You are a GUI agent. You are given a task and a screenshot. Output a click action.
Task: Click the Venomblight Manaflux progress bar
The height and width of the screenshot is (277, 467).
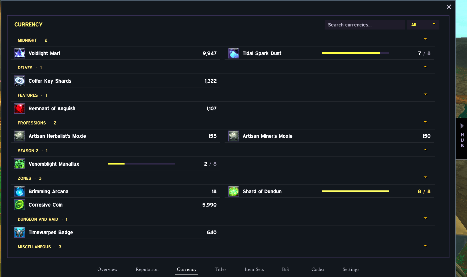(x=141, y=164)
